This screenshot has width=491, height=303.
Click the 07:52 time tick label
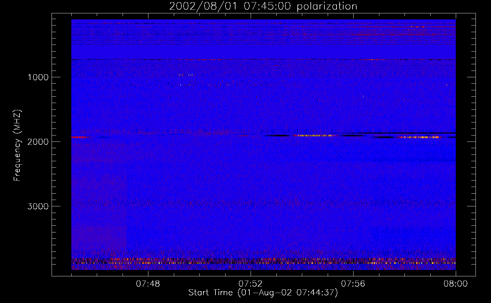[x=251, y=284]
